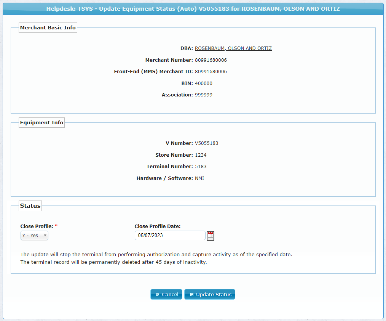Focus the Close Profile Date field
The image size is (386, 321).
170,236
